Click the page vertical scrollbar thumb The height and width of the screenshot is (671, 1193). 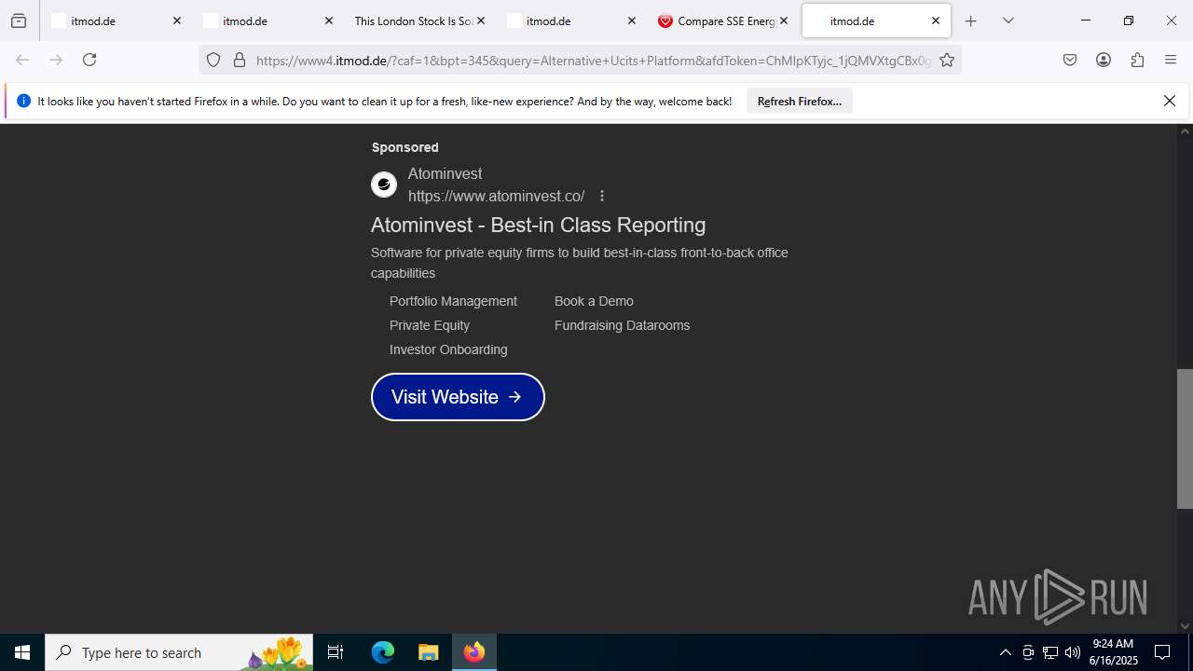pos(1185,438)
